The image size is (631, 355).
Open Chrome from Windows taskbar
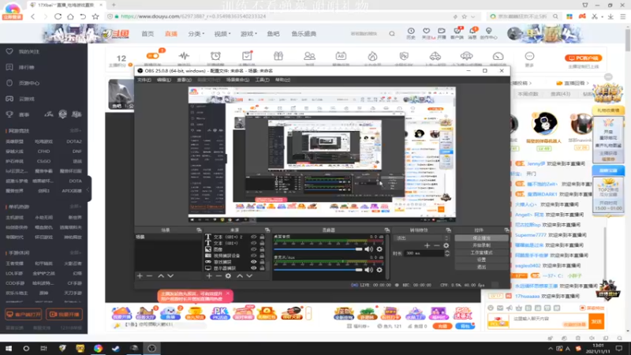pos(98,348)
